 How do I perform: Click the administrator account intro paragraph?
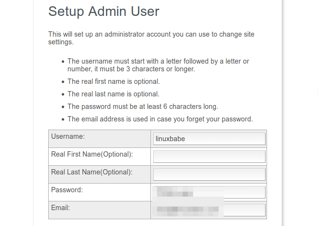point(151,38)
